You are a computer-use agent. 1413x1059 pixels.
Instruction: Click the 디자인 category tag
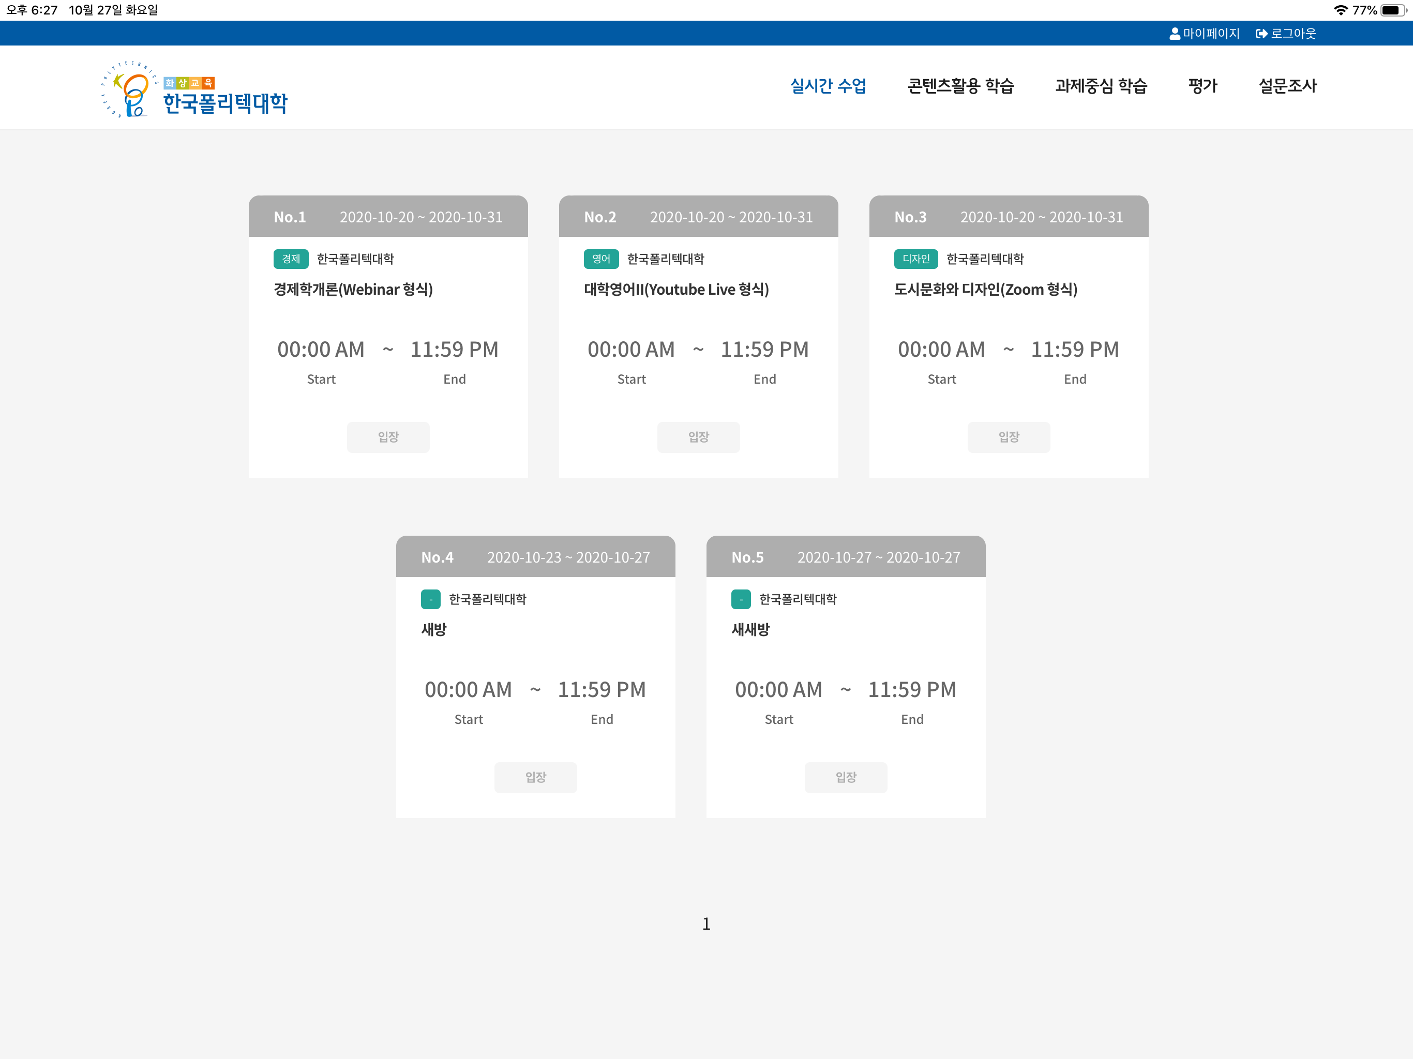click(x=916, y=259)
